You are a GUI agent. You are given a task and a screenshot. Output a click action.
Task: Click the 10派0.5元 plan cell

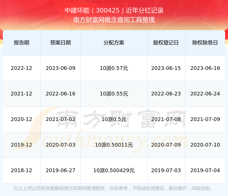(114, 119)
